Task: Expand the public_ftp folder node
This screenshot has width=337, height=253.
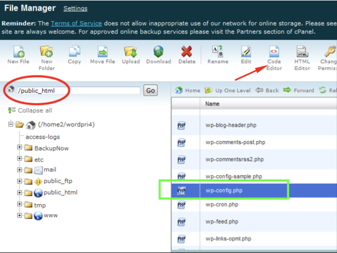Action: [19, 181]
